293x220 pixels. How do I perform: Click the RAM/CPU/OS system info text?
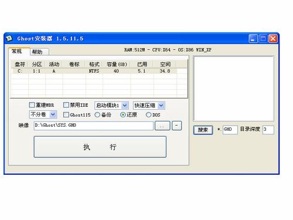[x=168, y=50]
